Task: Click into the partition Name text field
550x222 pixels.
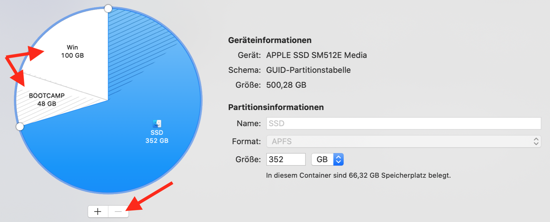Action: point(403,124)
